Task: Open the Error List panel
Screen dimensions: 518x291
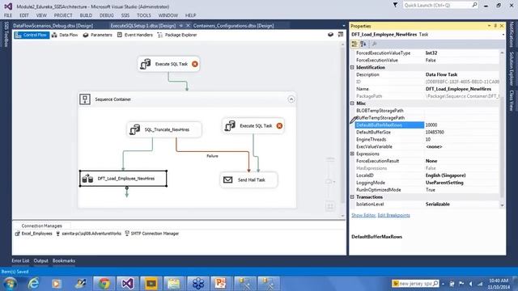Action: [x=20, y=260]
